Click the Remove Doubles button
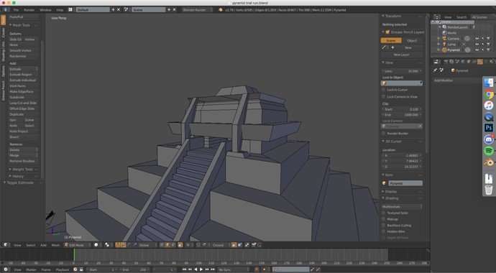This screenshot has height=273, width=496. pos(23,161)
